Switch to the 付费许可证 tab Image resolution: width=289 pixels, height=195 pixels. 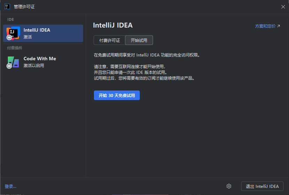point(109,40)
